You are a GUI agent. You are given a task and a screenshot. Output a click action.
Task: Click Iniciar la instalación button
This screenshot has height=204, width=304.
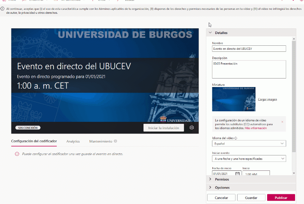click(164, 128)
